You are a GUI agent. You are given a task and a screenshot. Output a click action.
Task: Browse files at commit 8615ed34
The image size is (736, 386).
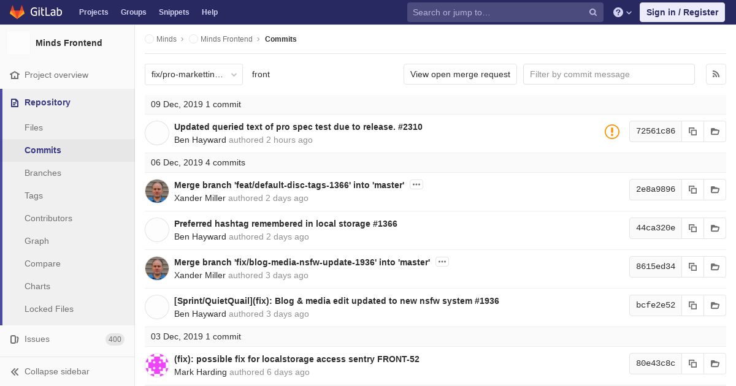click(x=715, y=267)
